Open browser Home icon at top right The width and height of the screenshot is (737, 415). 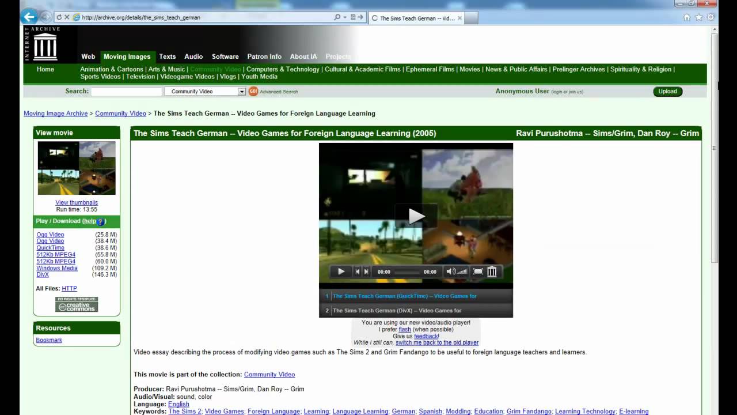pyautogui.click(x=686, y=17)
